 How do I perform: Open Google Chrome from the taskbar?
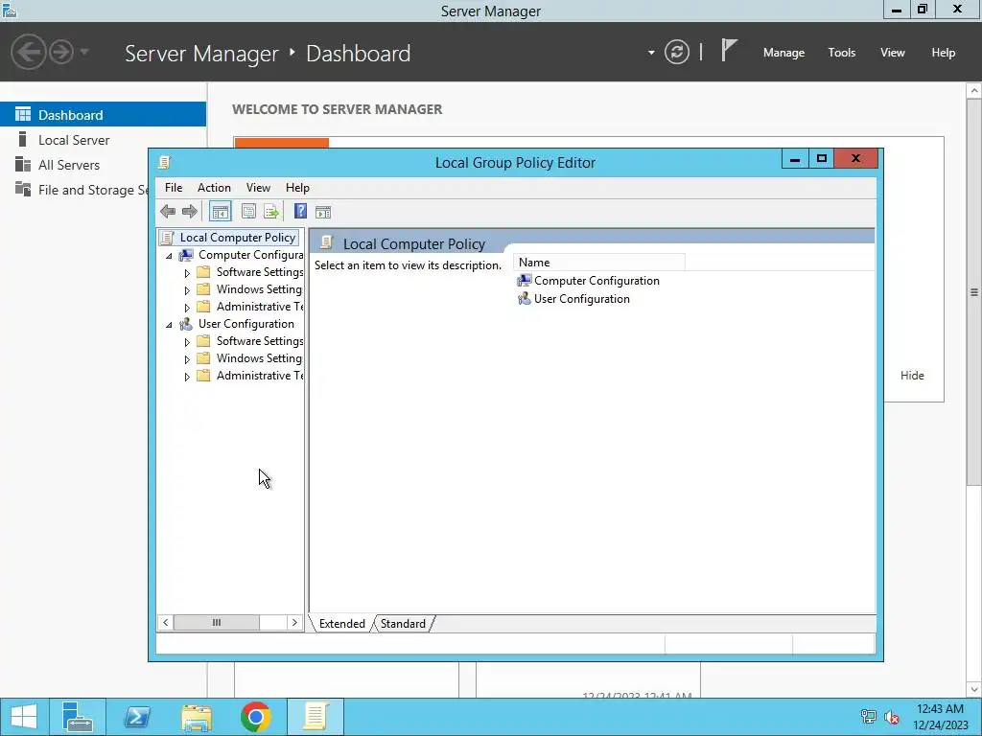tap(255, 717)
